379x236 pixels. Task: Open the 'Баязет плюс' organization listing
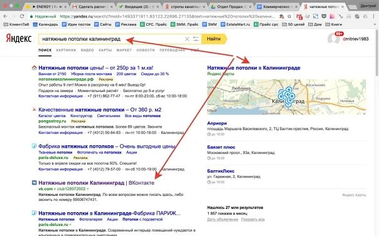pos(221,147)
